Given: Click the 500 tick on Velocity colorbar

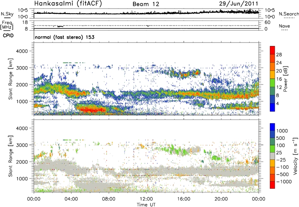Looking at the screenshot, I should [281, 138].
